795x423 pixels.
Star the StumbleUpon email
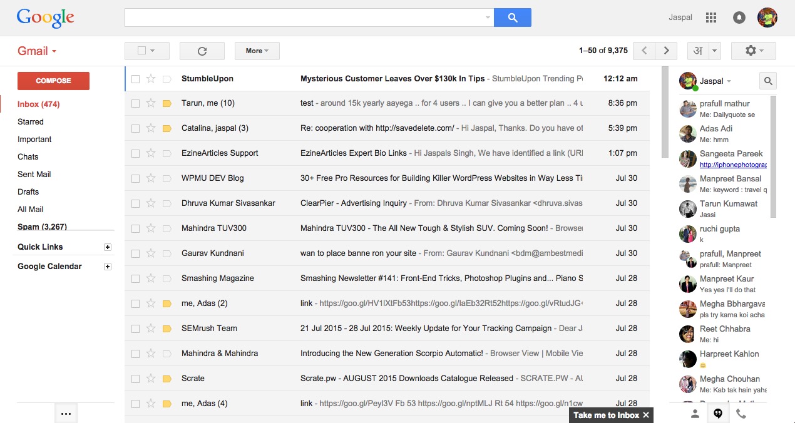[150, 78]
